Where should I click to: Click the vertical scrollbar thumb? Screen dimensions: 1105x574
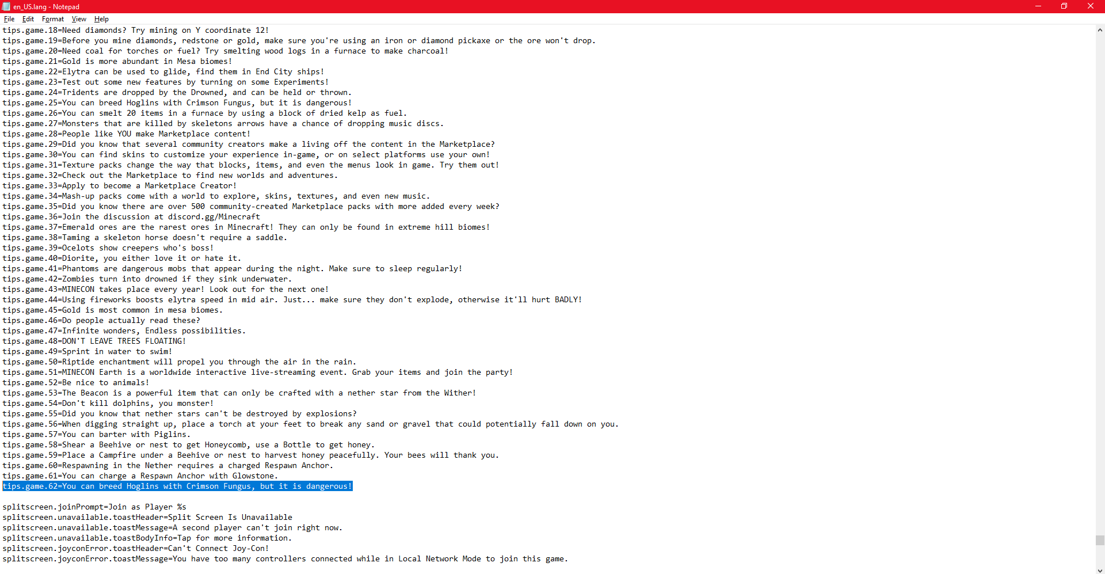pos(1100,540)
